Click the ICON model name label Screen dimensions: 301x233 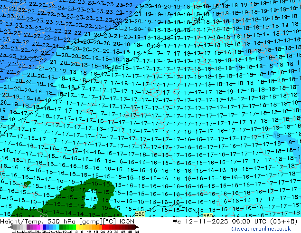[127, 222]
